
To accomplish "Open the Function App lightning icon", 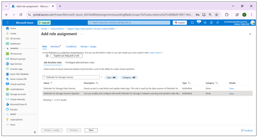I will tap(7, 69).
